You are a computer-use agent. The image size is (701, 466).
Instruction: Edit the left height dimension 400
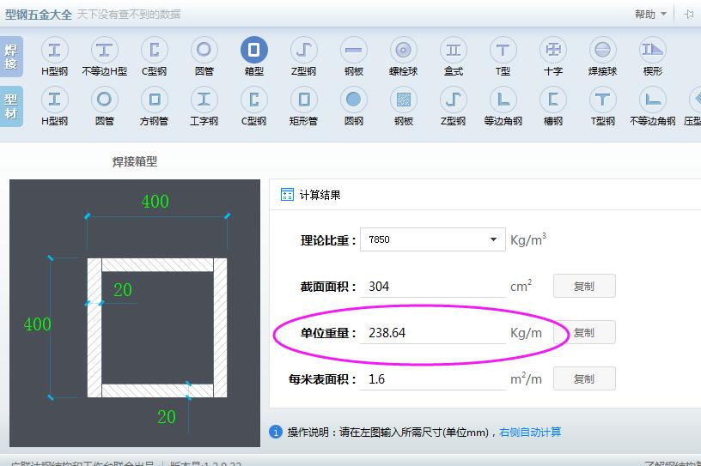[x=38, y=324]
